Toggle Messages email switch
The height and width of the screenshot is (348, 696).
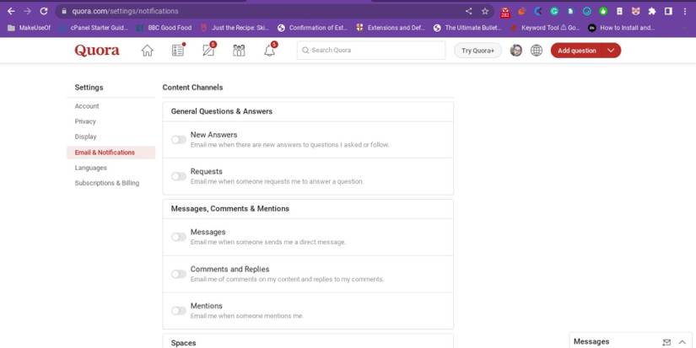(x=179, y=237)
